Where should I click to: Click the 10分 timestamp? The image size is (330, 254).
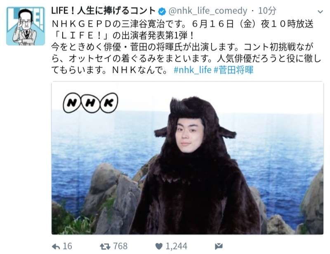point(267,11)
